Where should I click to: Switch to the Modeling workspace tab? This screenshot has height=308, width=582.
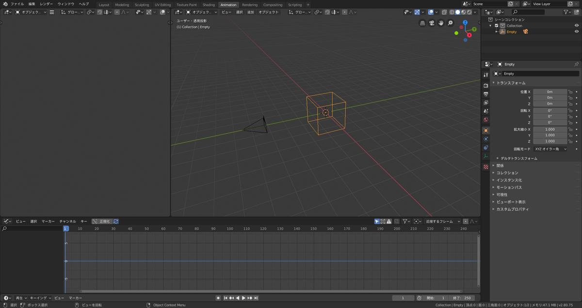pos(122,5)
